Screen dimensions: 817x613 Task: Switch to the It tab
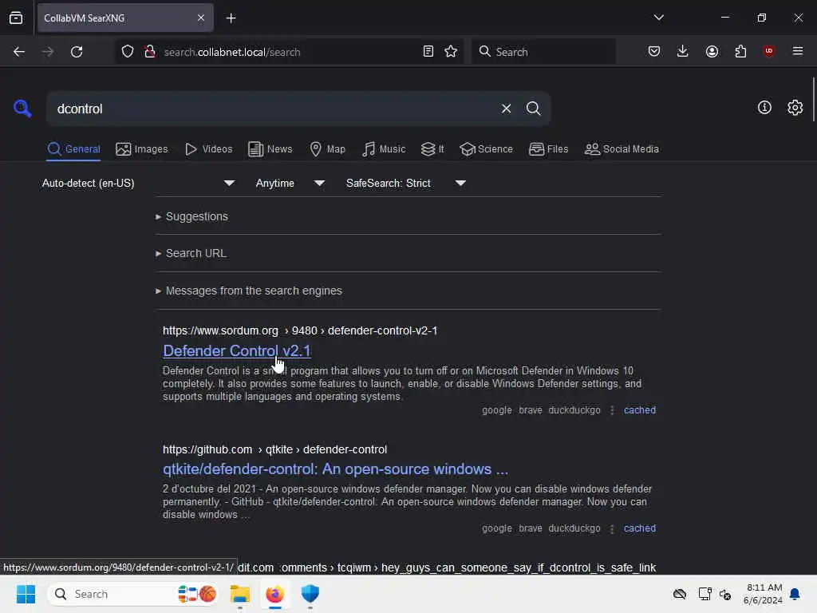coord(432,149)
